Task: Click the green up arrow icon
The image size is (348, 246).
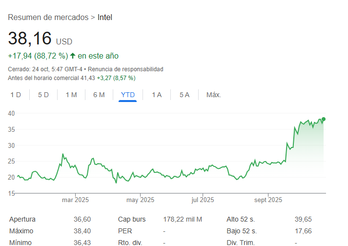Action: tap(73, 56)
